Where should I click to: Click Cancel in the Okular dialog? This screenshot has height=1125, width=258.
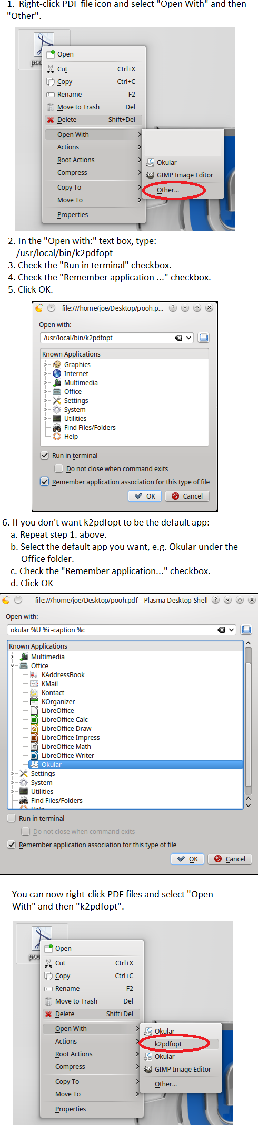pyautogui.click(x=230, y=859)
